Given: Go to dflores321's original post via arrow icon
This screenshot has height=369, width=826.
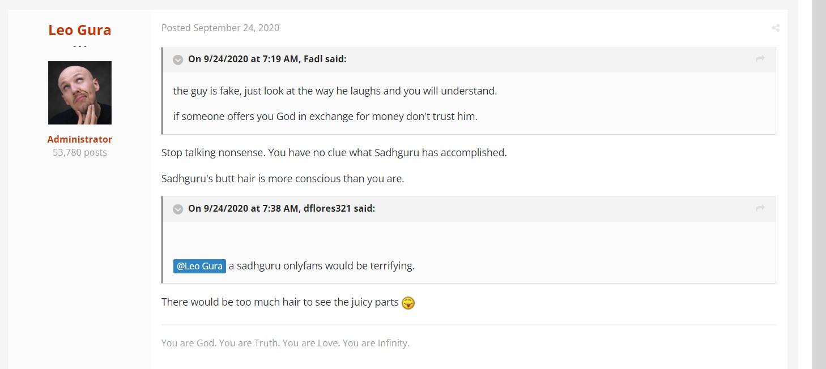Looking at the screenshot, I should tap(760, 208).
